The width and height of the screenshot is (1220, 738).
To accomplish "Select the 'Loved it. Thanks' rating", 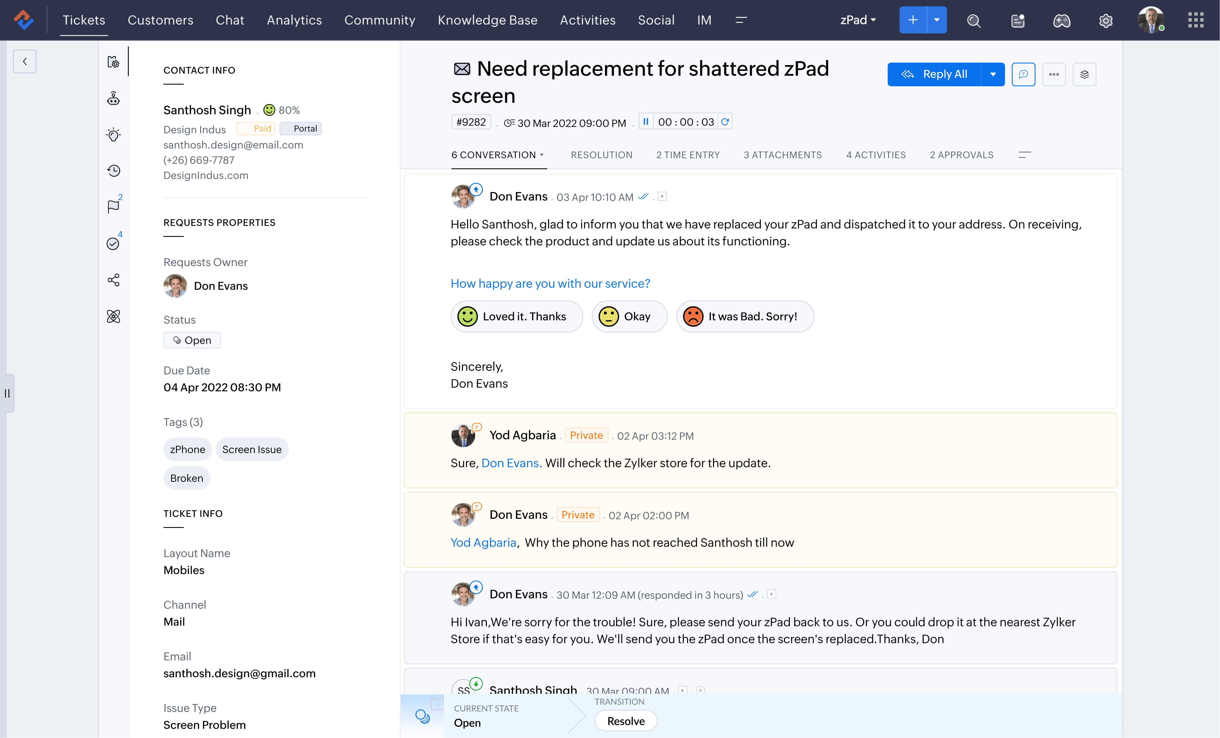I will tap(516, 317).
